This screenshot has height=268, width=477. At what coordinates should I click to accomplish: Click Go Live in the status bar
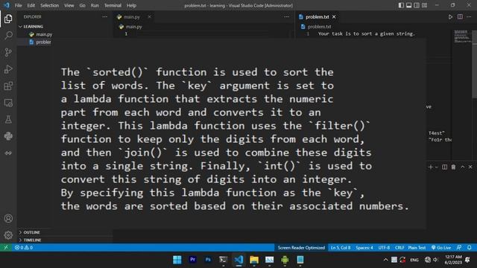pos(441,247)
